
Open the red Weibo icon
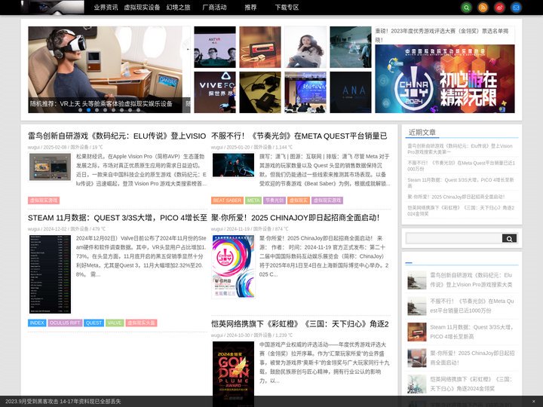[x=499, y=8]
